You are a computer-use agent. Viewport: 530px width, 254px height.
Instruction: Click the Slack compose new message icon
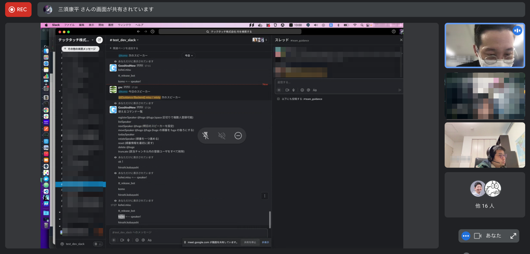point(99,40)
